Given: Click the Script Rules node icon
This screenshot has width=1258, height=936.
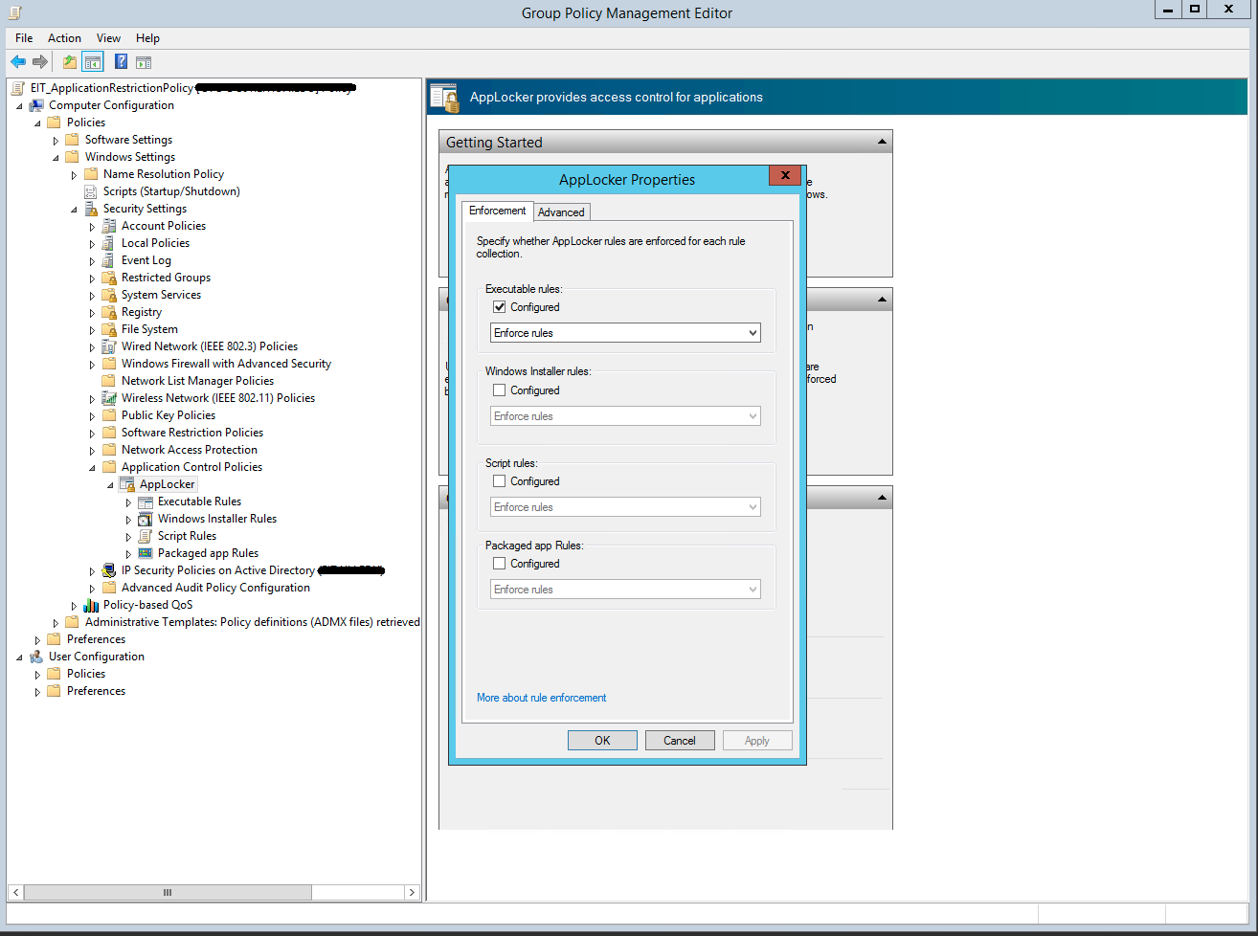Looking at the screenshot, I should pos(146,536).
